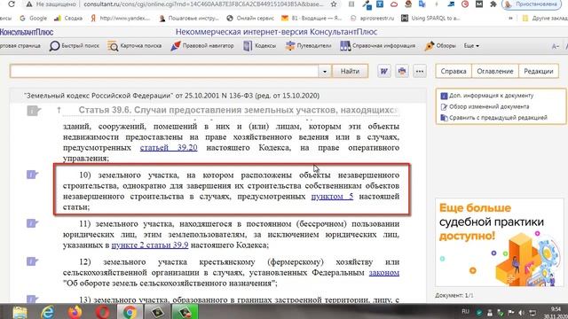Decrease font size with the A- button
568x319 pixels.
click(555, 46)
